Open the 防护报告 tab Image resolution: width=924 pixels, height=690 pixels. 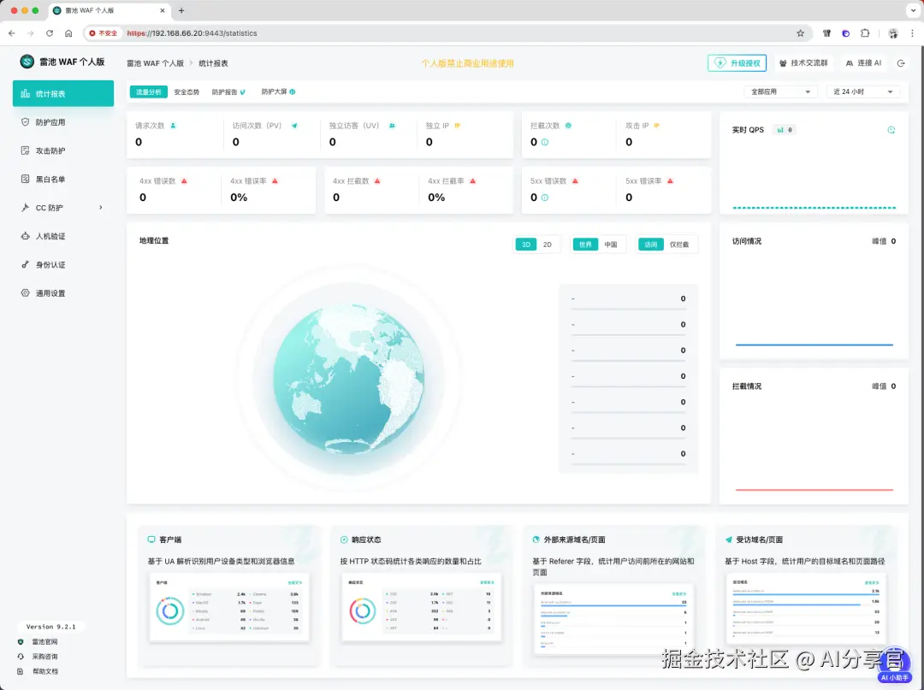click(x=228, y=91)
